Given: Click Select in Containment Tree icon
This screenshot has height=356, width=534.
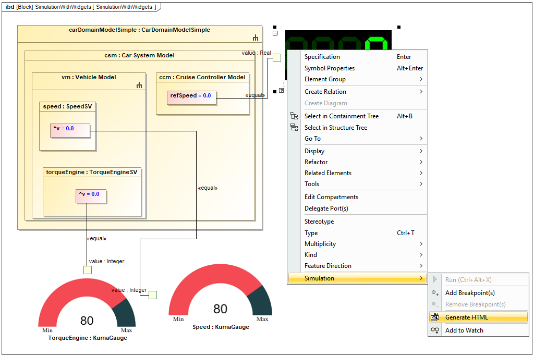Looking at the screenshot, I should pyautogui.click(x=294, y=116).
